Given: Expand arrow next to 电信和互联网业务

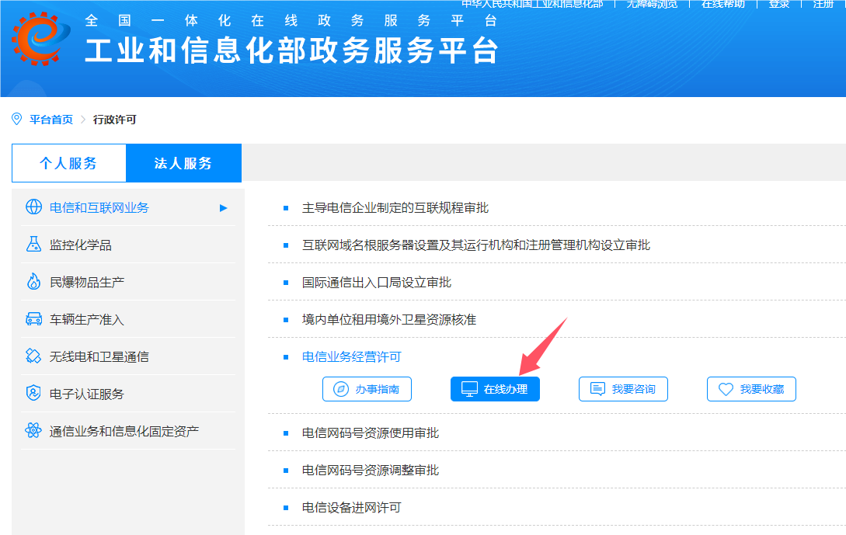Looking at the screenshot, I should [x=224, y=207].
